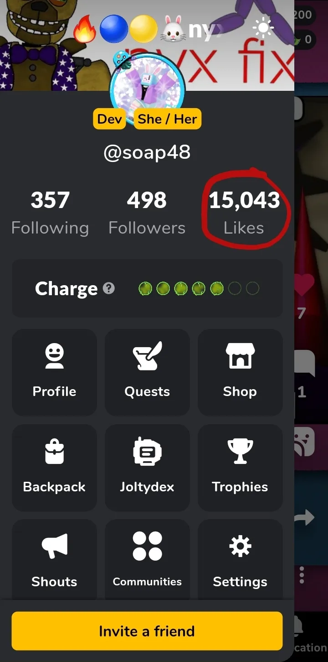Open the Communities tile

point(147,559)
